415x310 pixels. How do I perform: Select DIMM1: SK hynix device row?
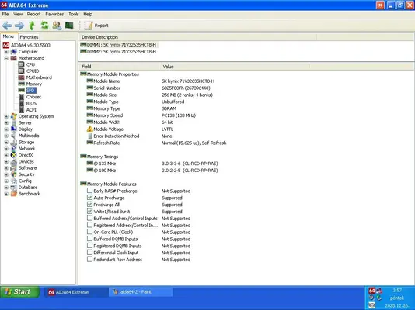point(119,45)
